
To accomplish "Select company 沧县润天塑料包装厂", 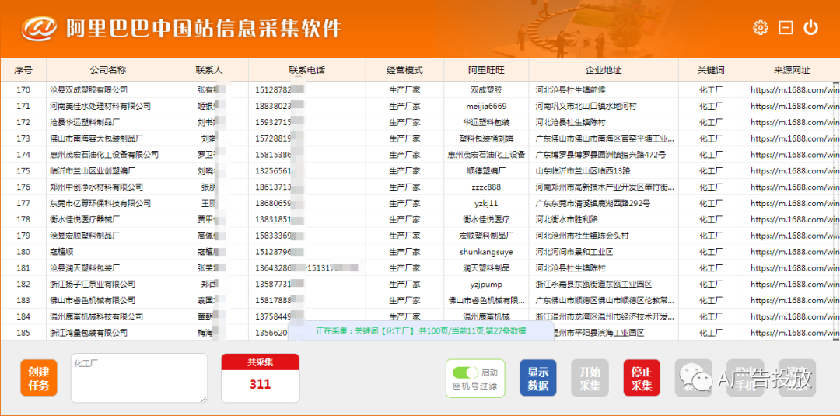I will click(85, 267).
